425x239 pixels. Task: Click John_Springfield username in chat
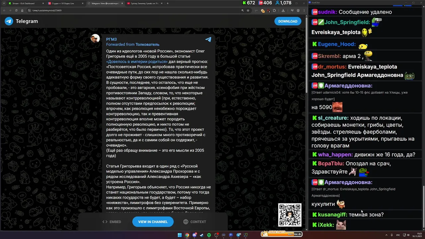coord(347,22)
